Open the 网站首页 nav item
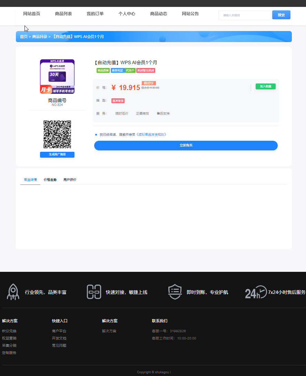306x376 pixels. [32, 14]
